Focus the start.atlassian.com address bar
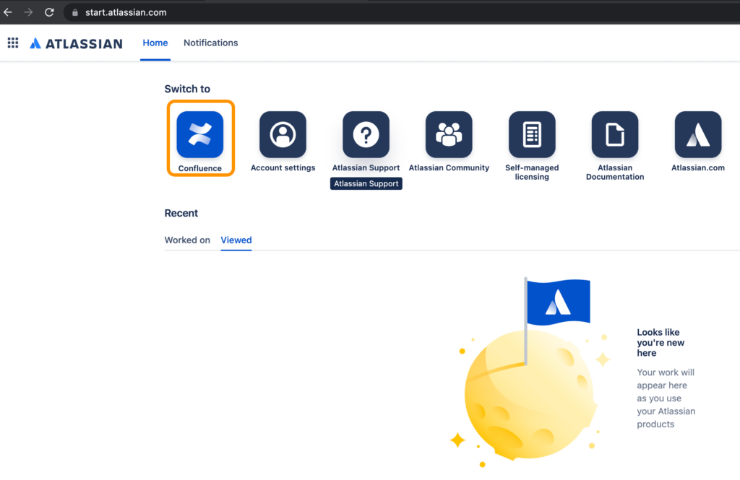Viewport: 740px width, 480px height. tap(401, 13)
